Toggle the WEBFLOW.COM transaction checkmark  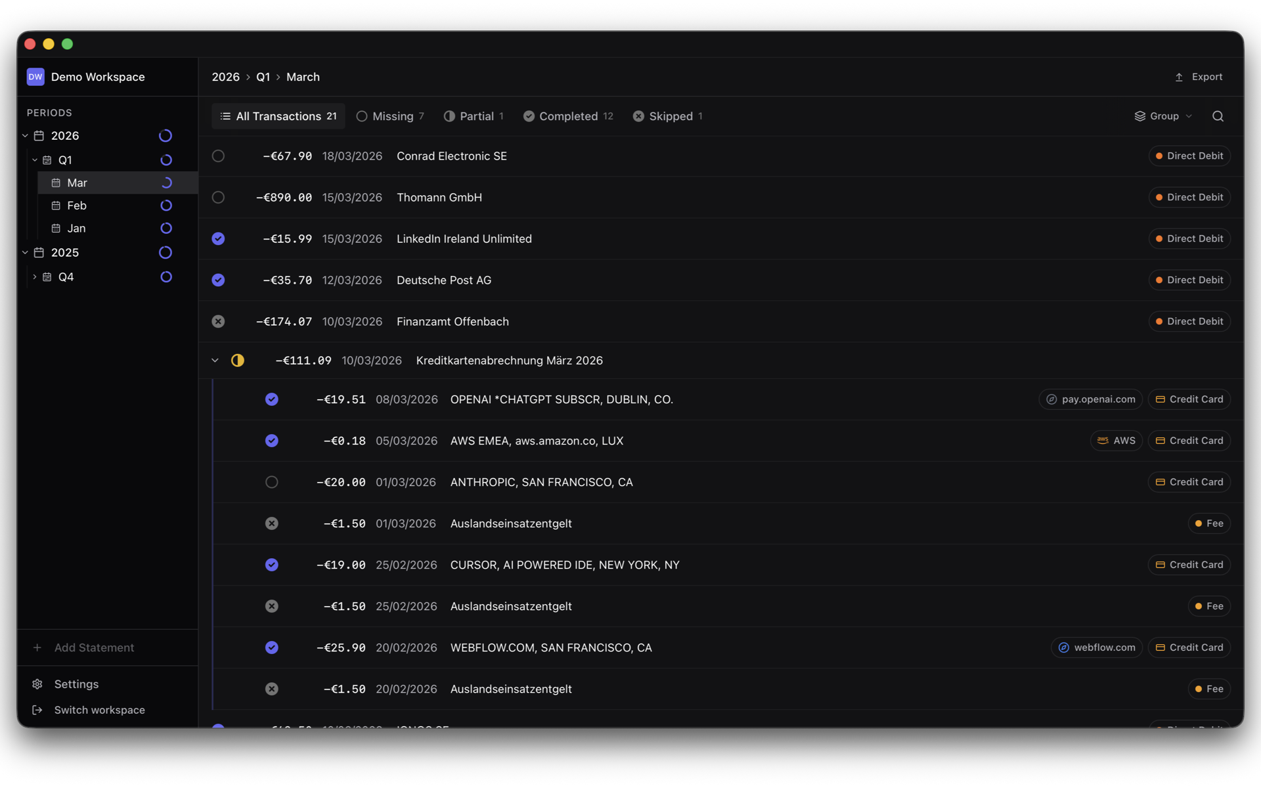[x=272, y=647]
